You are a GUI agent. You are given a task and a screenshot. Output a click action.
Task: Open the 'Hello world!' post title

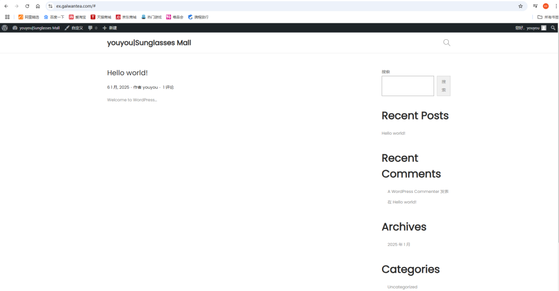[127, 72]
